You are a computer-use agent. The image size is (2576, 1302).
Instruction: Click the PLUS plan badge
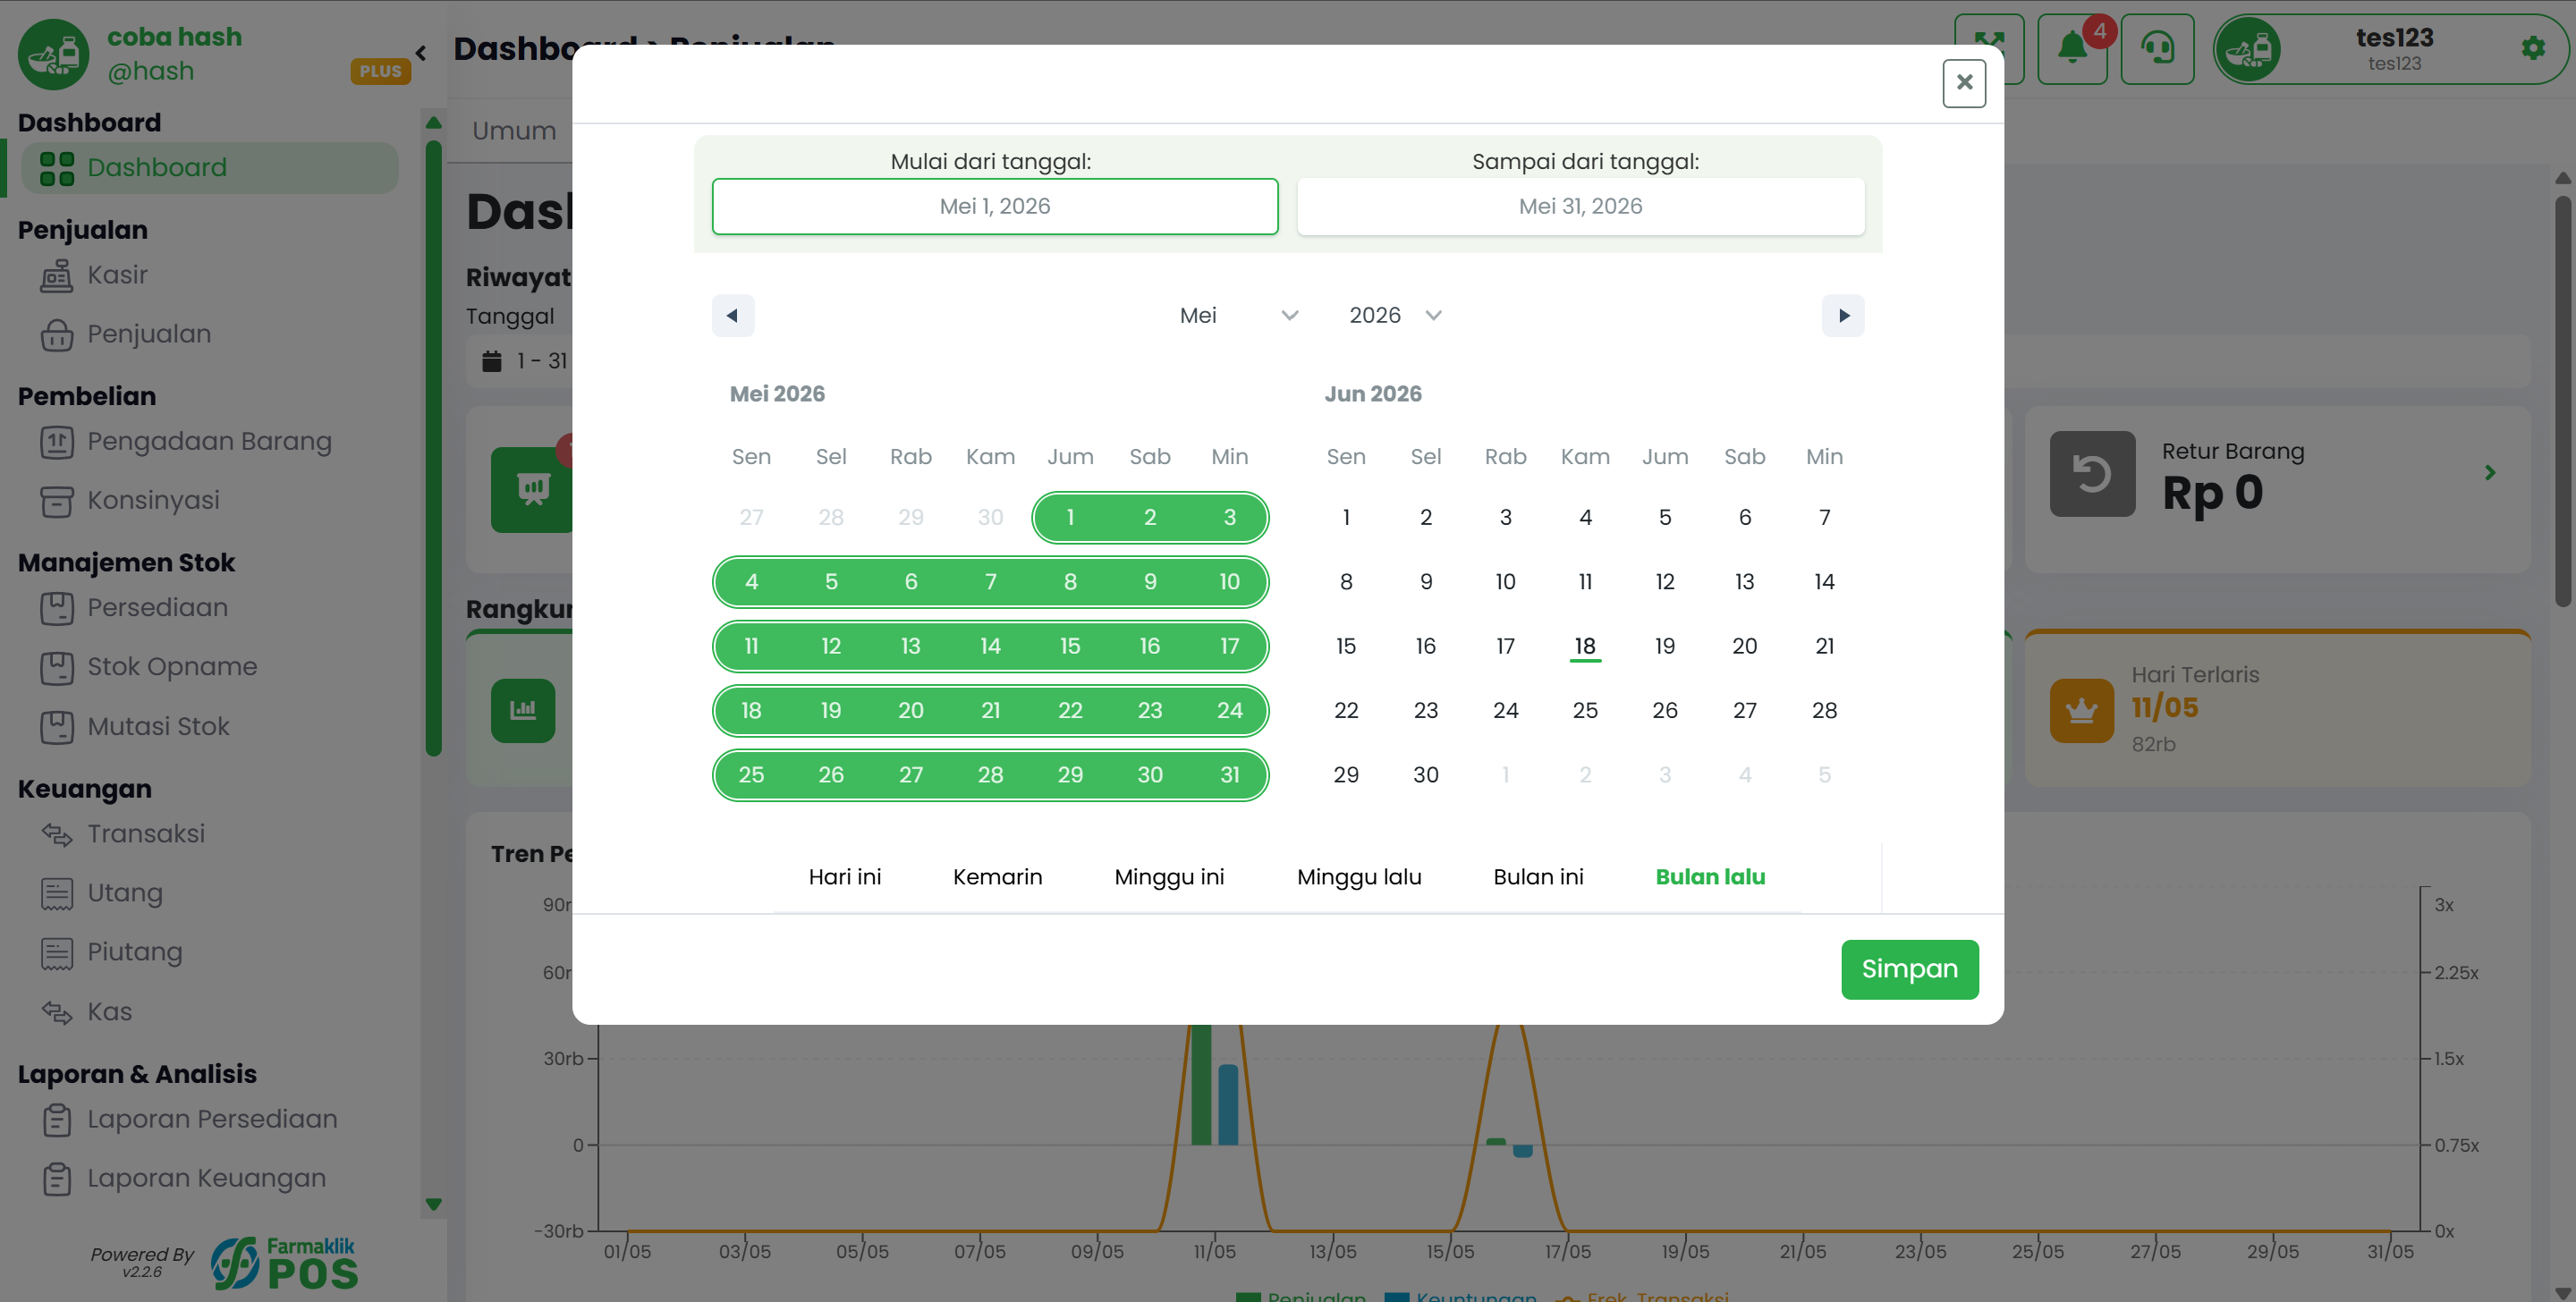(x=380, y=71)
